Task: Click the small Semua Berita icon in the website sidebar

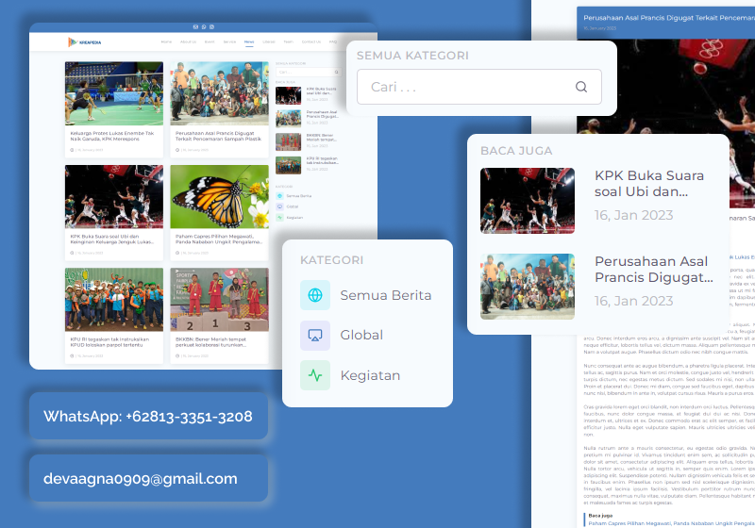Action: click(x=279, y=196)
